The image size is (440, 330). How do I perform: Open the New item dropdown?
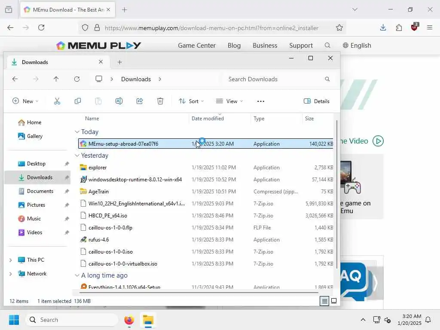pos(25,101)
